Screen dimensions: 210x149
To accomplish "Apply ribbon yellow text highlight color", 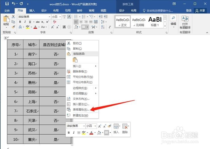I will point(28,27).
